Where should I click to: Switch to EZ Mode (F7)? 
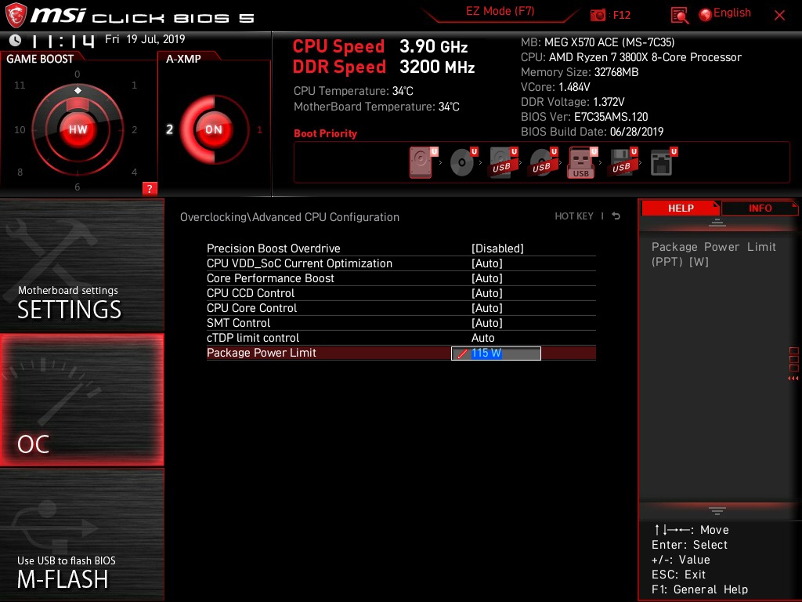[x=500, y=11]
